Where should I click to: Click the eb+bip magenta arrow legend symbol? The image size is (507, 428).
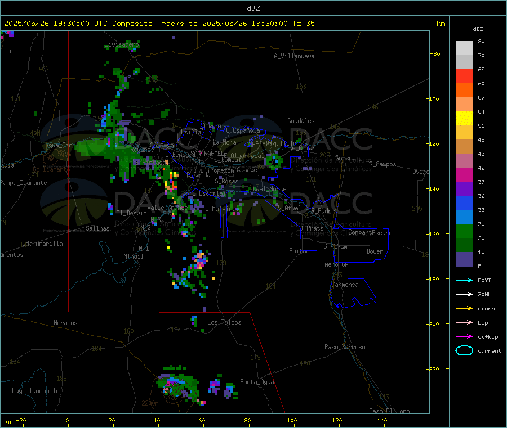(x=464, y=337)
